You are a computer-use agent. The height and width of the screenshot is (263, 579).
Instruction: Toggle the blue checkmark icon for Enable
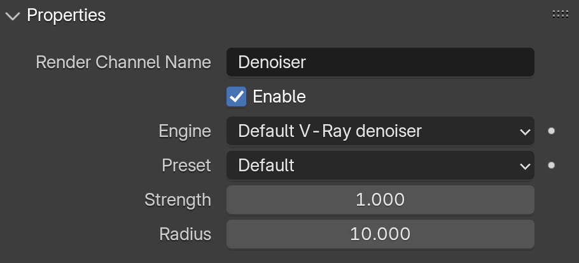[236, 96]
